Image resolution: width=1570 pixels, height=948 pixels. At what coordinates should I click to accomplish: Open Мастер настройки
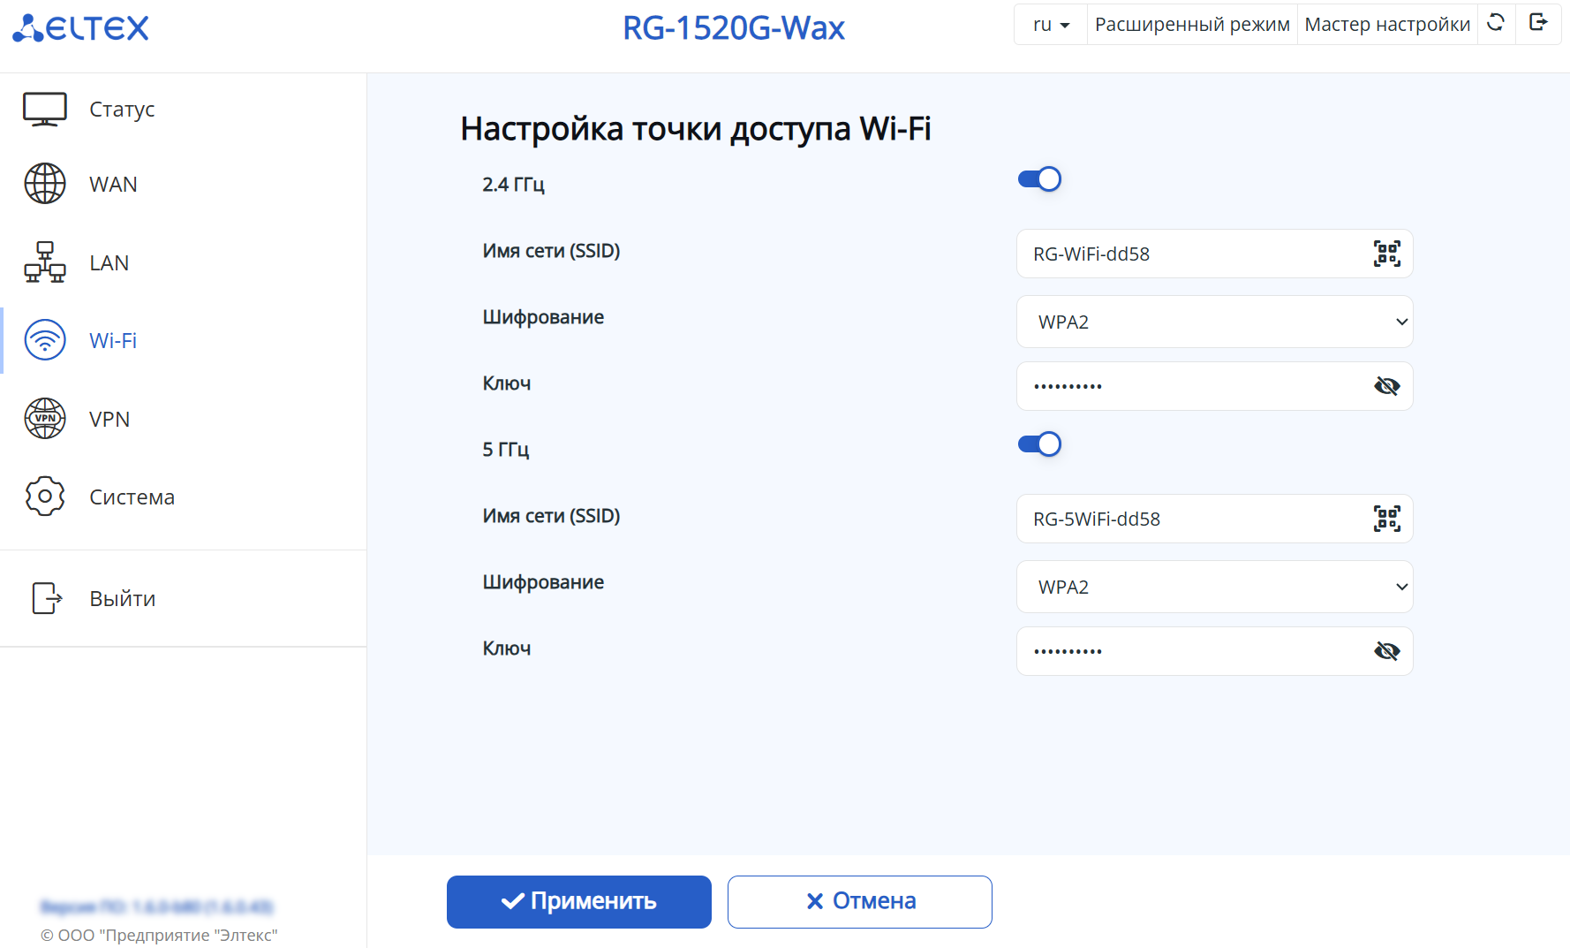(x=1387, y=25)
